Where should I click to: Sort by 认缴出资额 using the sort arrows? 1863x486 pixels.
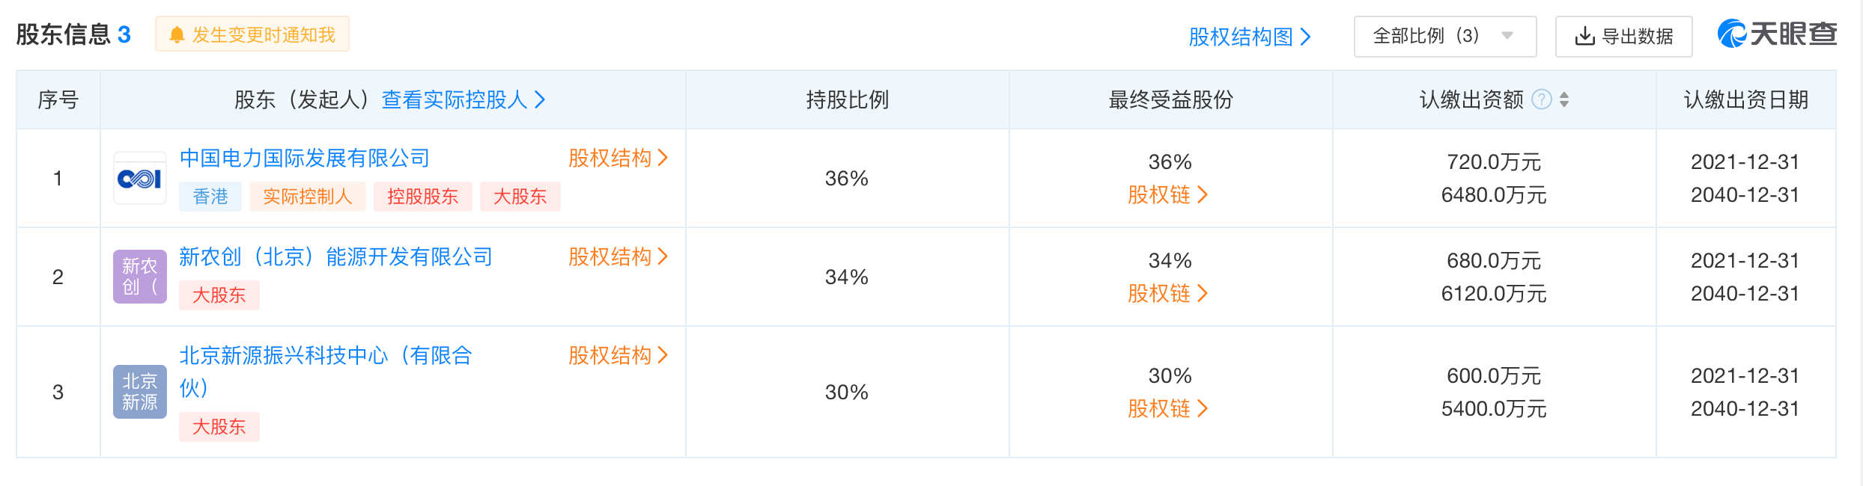(1564, 99)
